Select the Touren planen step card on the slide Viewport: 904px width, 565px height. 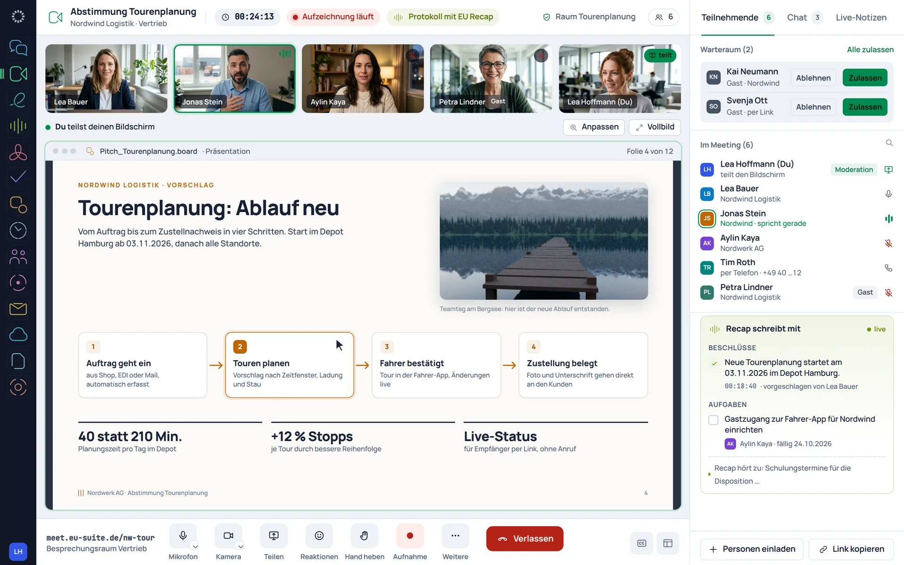(x=289, y=365)
